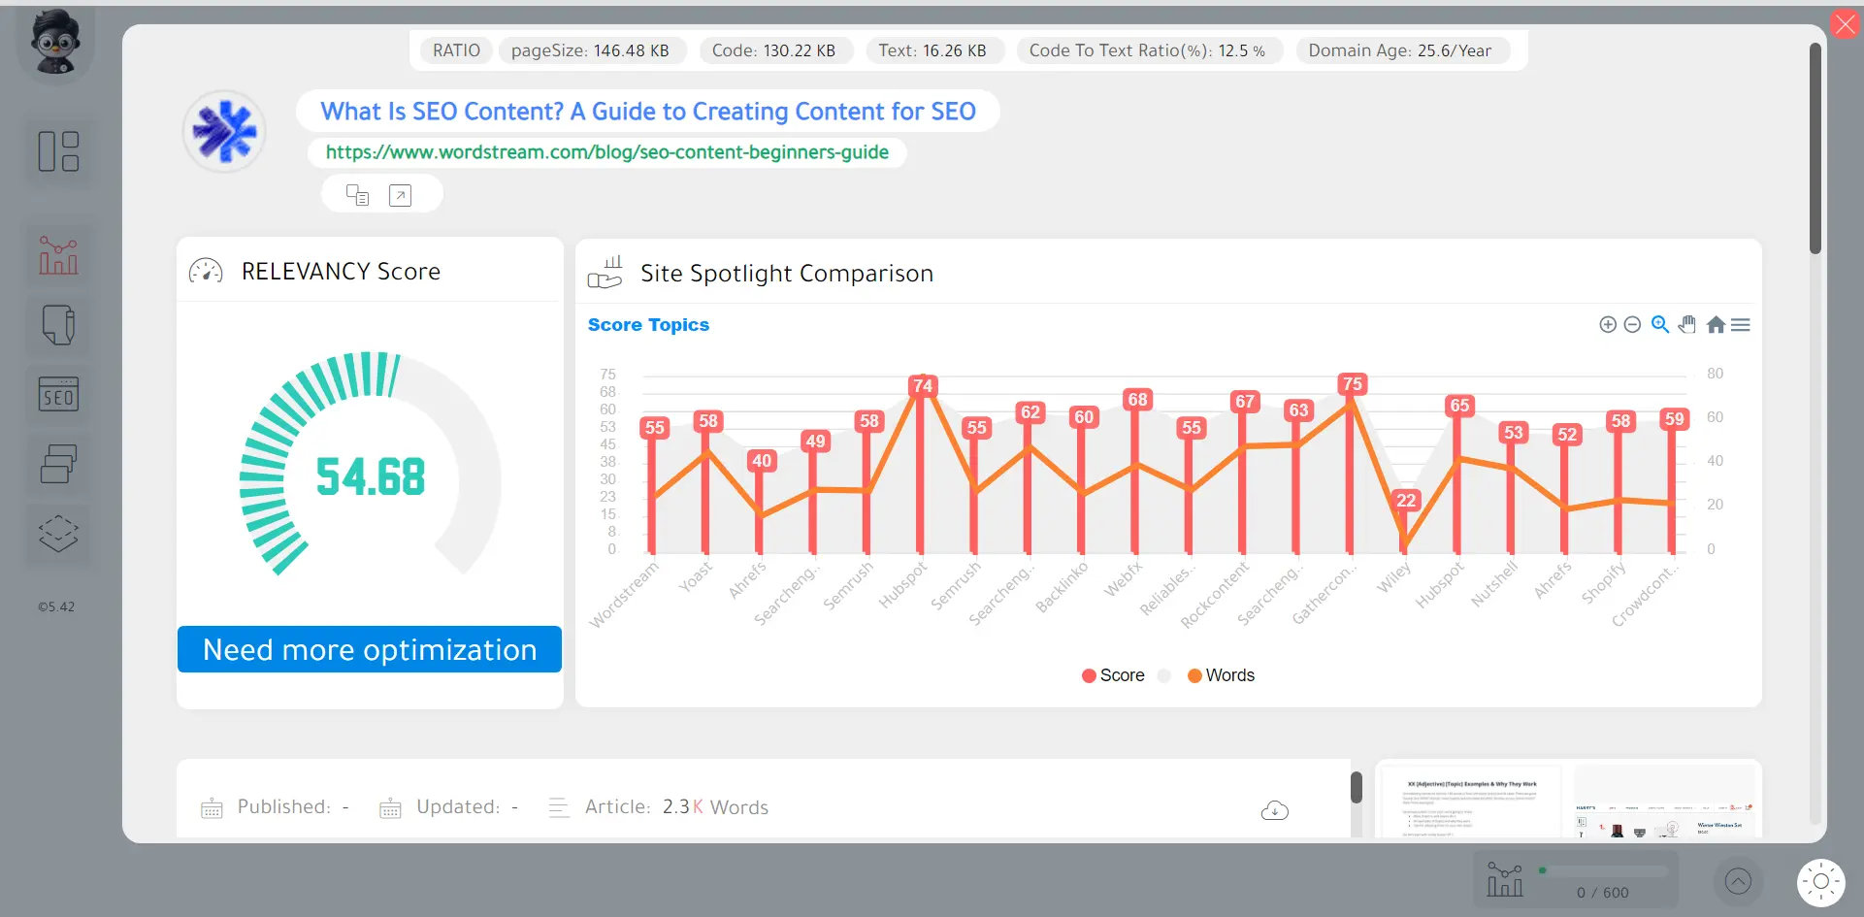Click the bottom bar chart stats icon
The image size is (1864, 917).
tap(1505, 880)
